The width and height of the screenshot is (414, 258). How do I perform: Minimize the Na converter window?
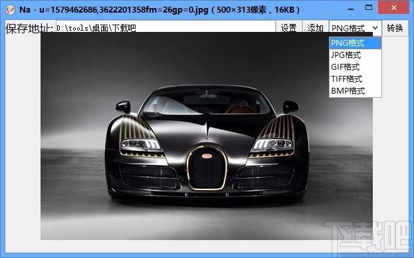(x=351, y=9)
